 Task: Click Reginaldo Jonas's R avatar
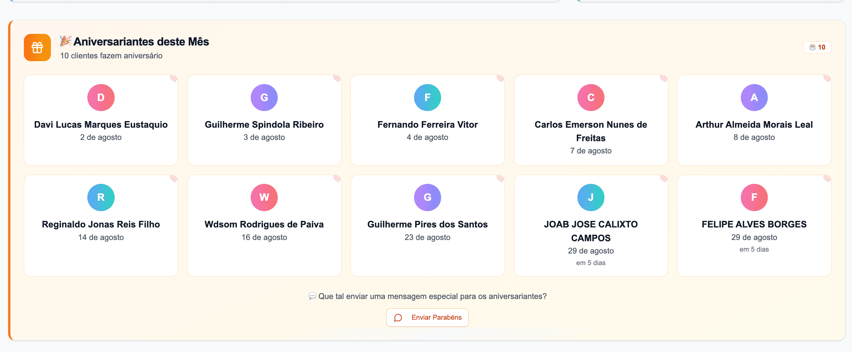(101, 197)
